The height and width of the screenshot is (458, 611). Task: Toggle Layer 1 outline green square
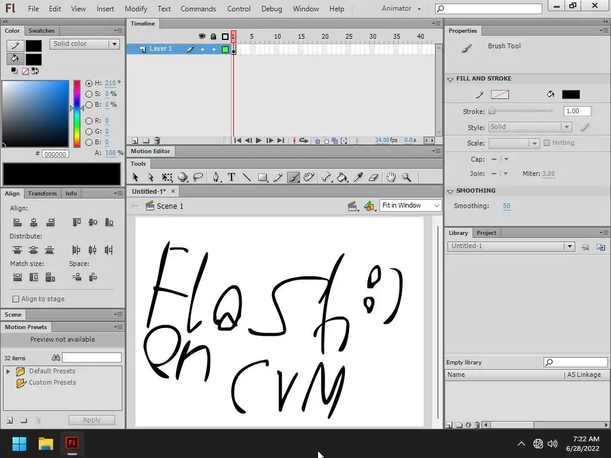pyautogui.click(x=225, y=49)
